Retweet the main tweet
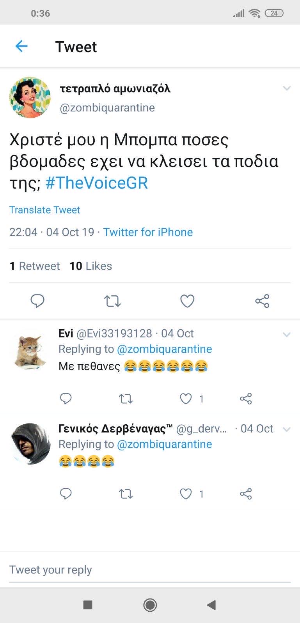The height and width of the screenshot is (623, 300). click(x=112, y=301)
